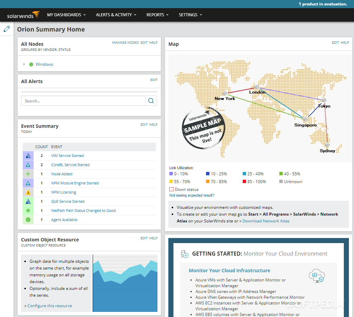This screenshot has width=354, height=317.
Task: Click MANAGE NODES in All Nodes
Action: pyautogui.click(x=125, y=43)
